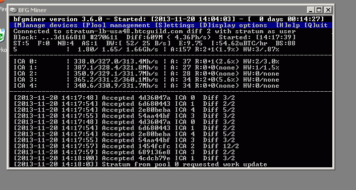The image size is (356, 190).
Task: Select the ICA 3 device row
Action: (x=146, y=80)
